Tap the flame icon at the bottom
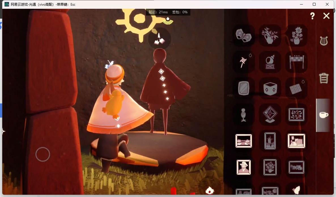The width and height of the screenshot is (336, 197). click(210, 190)
